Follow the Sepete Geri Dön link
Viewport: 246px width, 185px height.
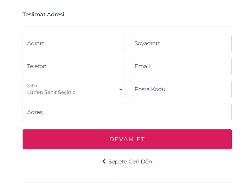tap(130, 161)
